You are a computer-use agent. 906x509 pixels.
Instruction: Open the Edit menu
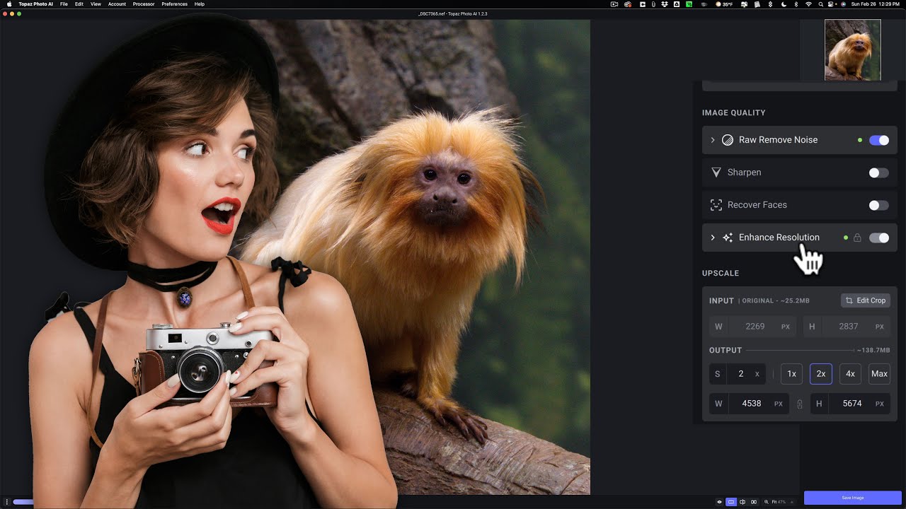pyautogui.click(x=79, y=4)
